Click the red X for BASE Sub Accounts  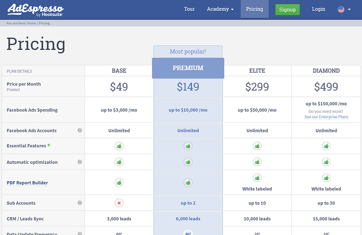(x=119, y=203)
